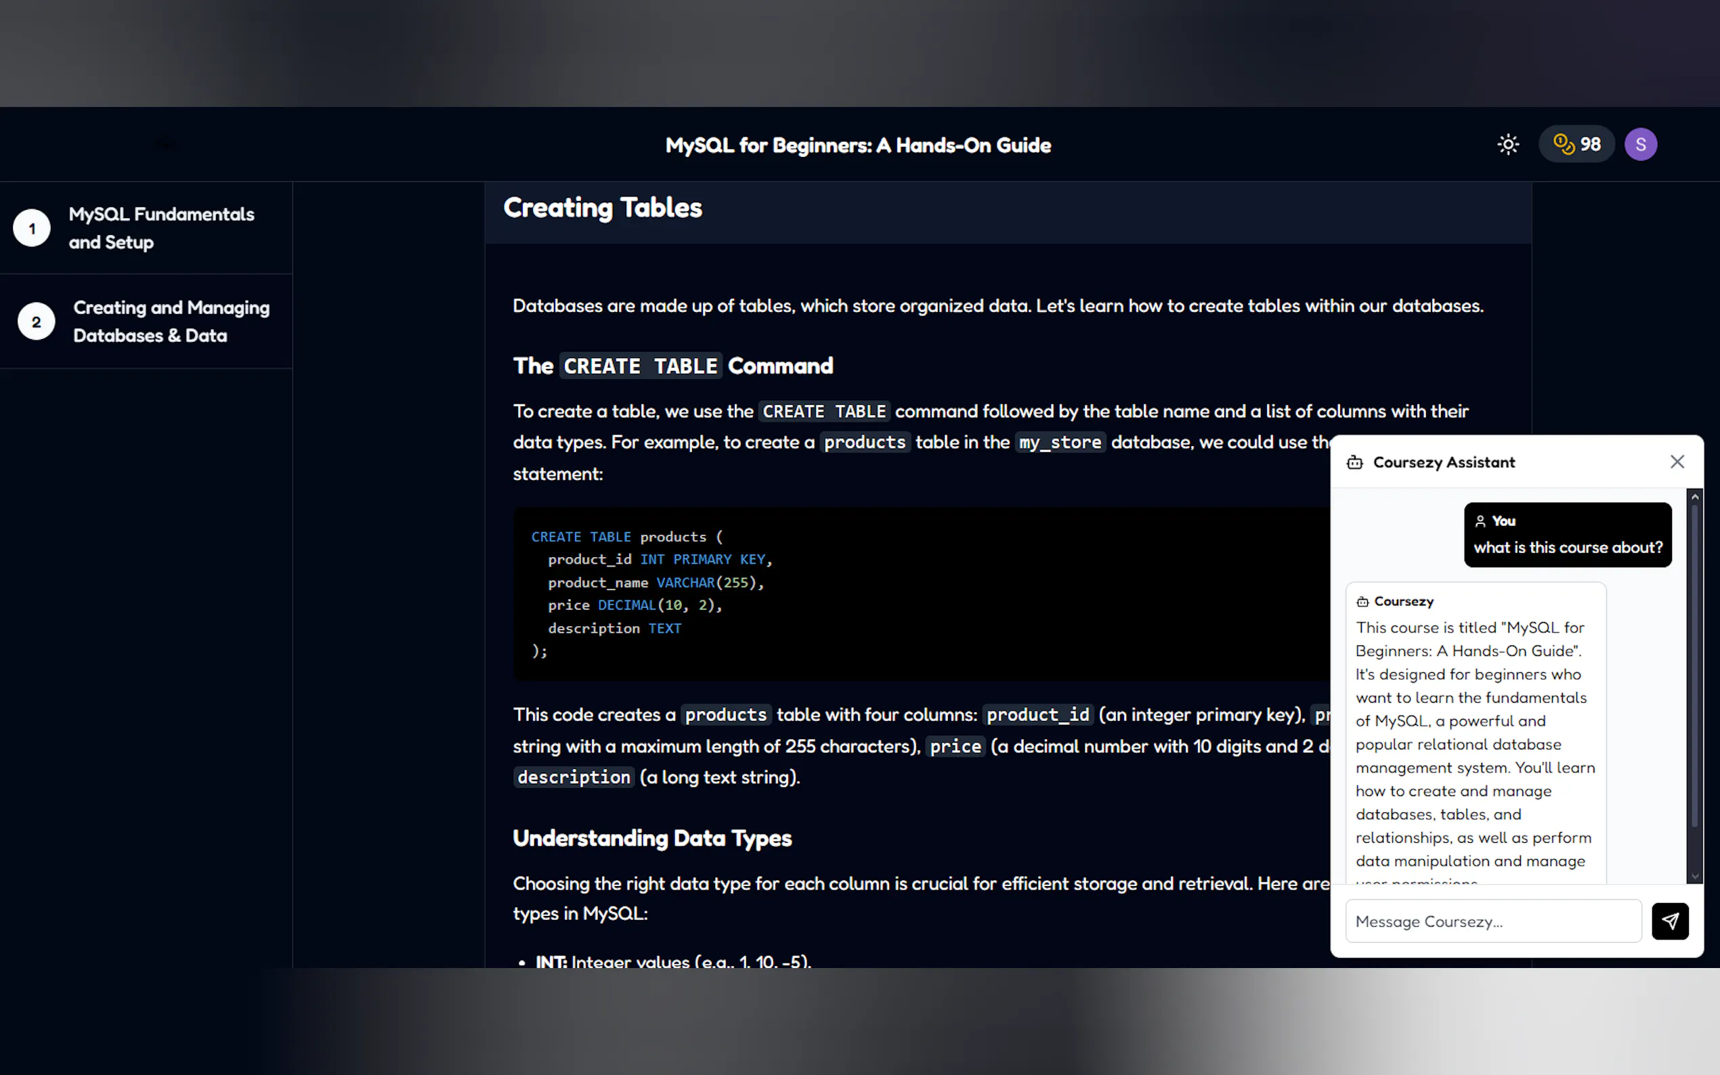The height and width of the screenshot is (1075, 1720).
Task: Click the bot icon beside Coursezy reply label
Action: click(1362, 602)
